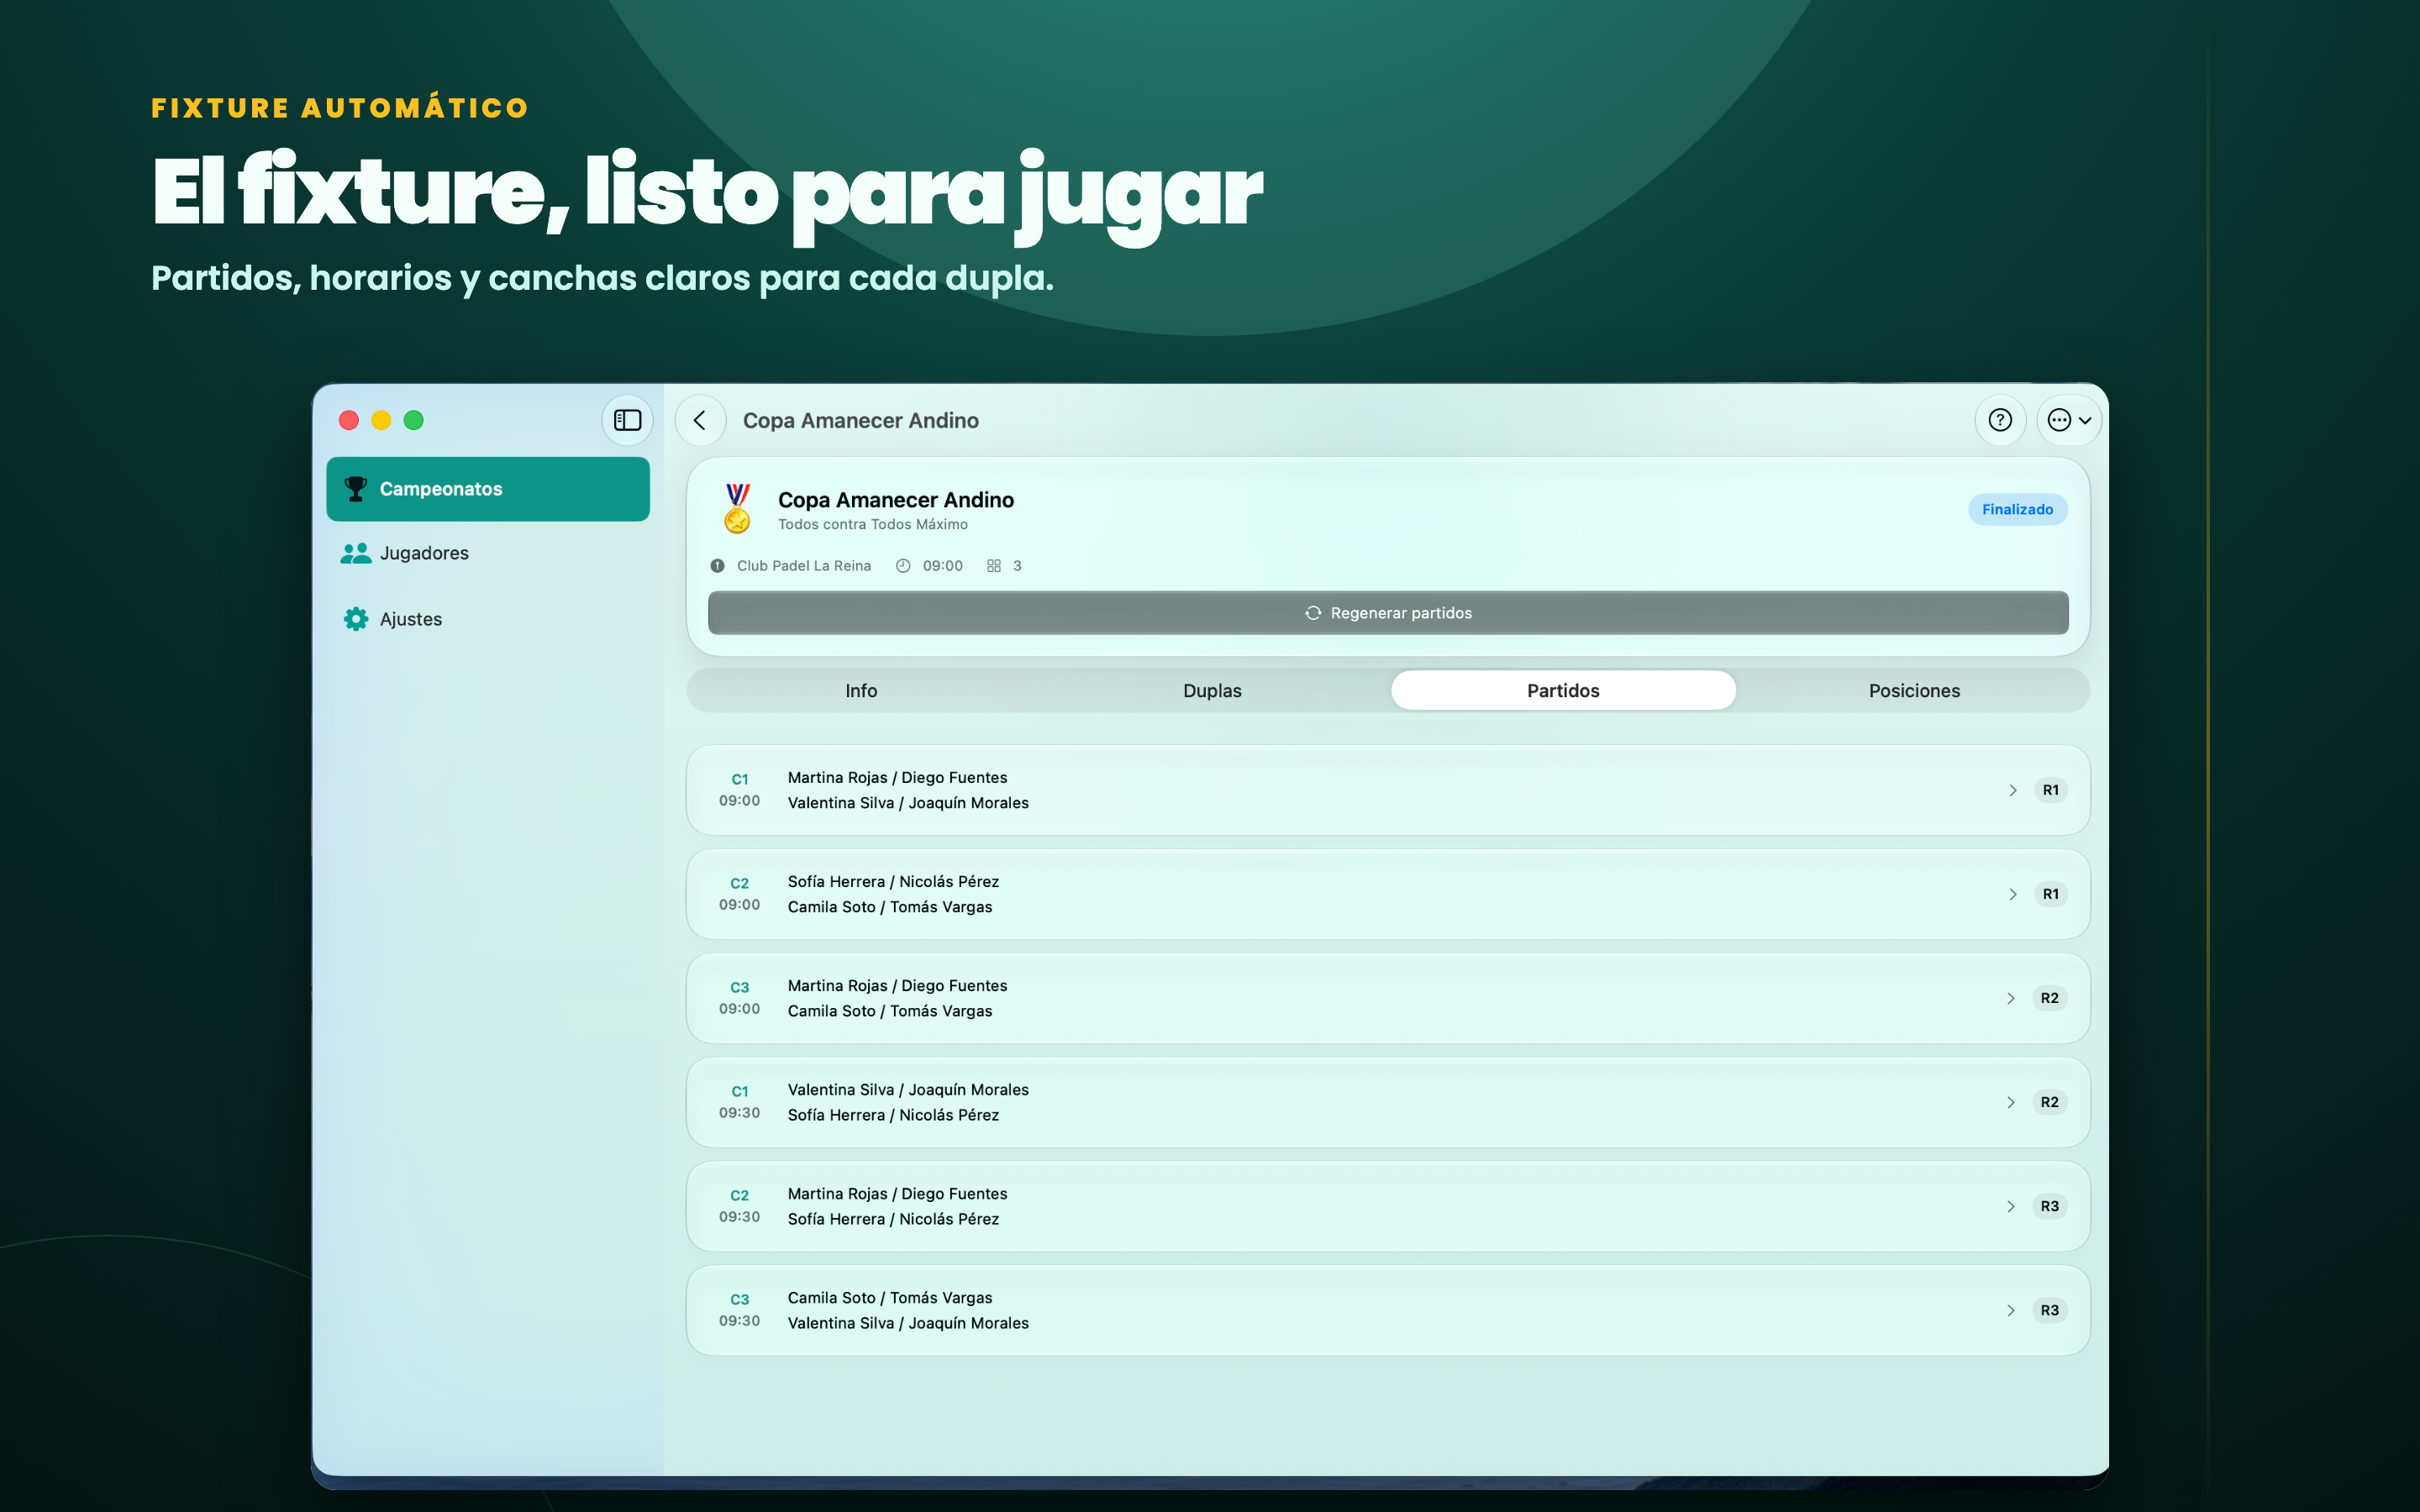
Task: Click the Regenerar partidos button
Action: coord(1388,613)
